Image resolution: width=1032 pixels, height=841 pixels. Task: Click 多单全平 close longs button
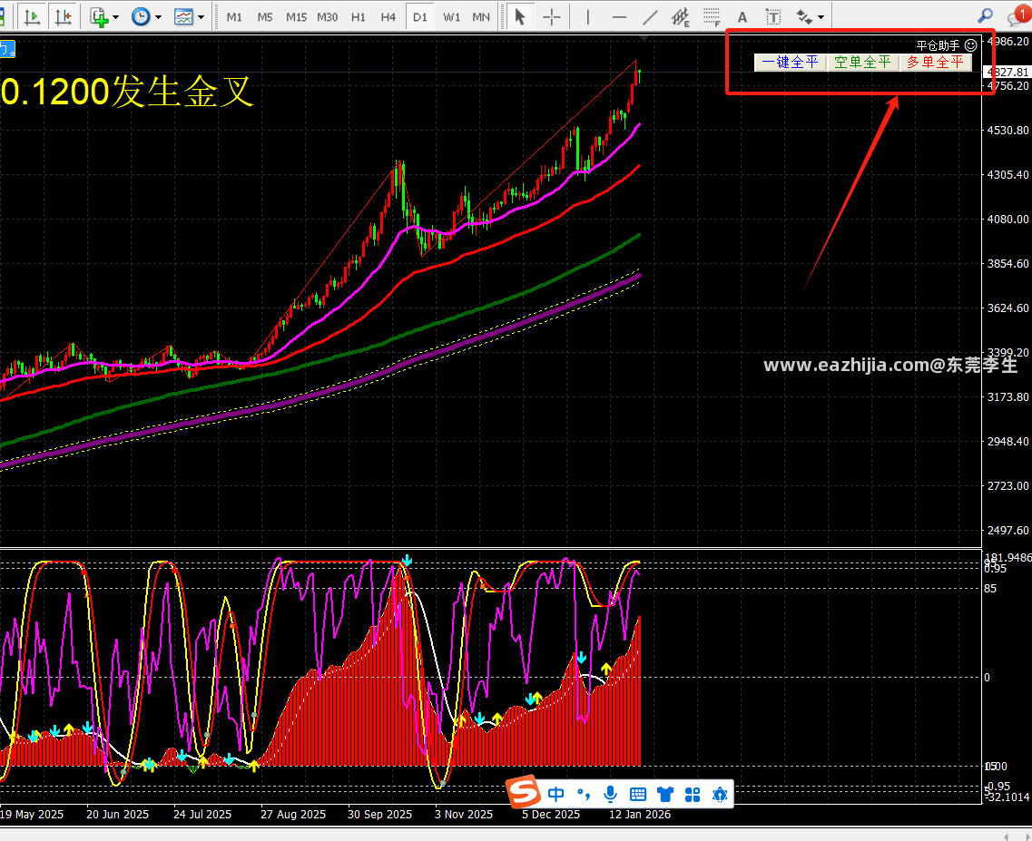coord(935,63)
